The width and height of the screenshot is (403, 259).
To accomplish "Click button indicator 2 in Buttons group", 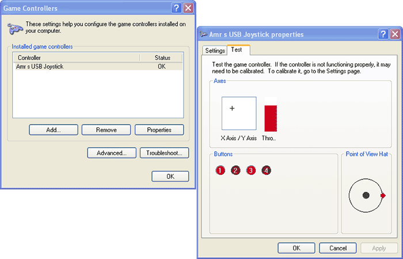I will click(235, 170).
